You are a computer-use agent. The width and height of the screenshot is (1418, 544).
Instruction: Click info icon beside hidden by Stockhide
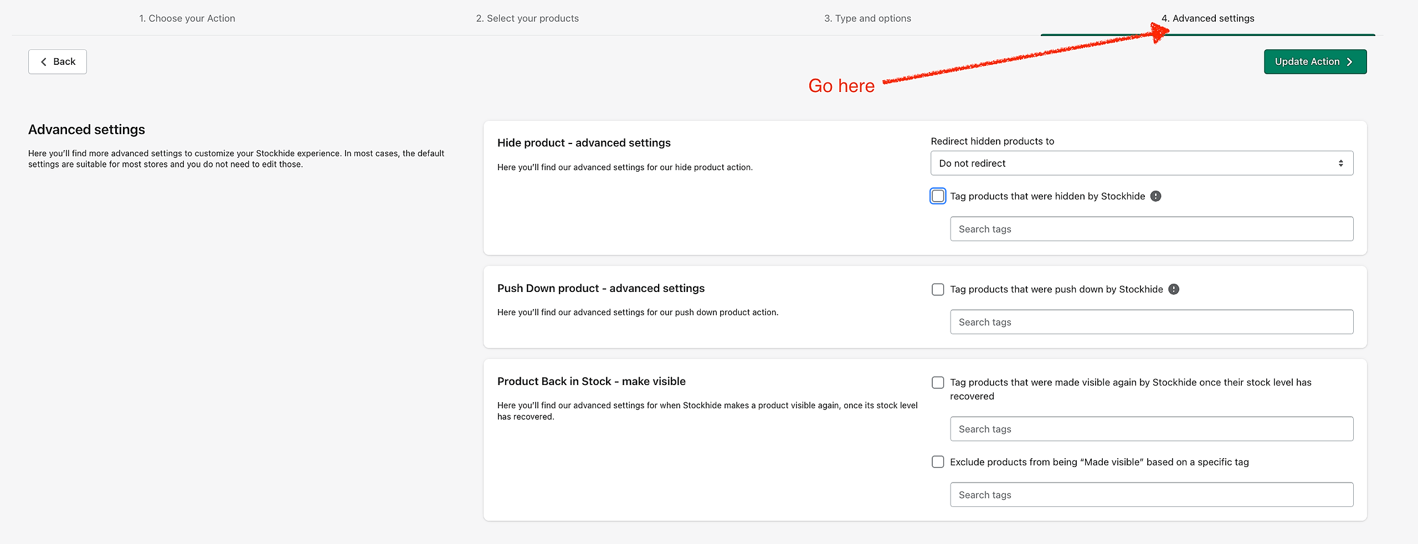[x=1155, y=196]
